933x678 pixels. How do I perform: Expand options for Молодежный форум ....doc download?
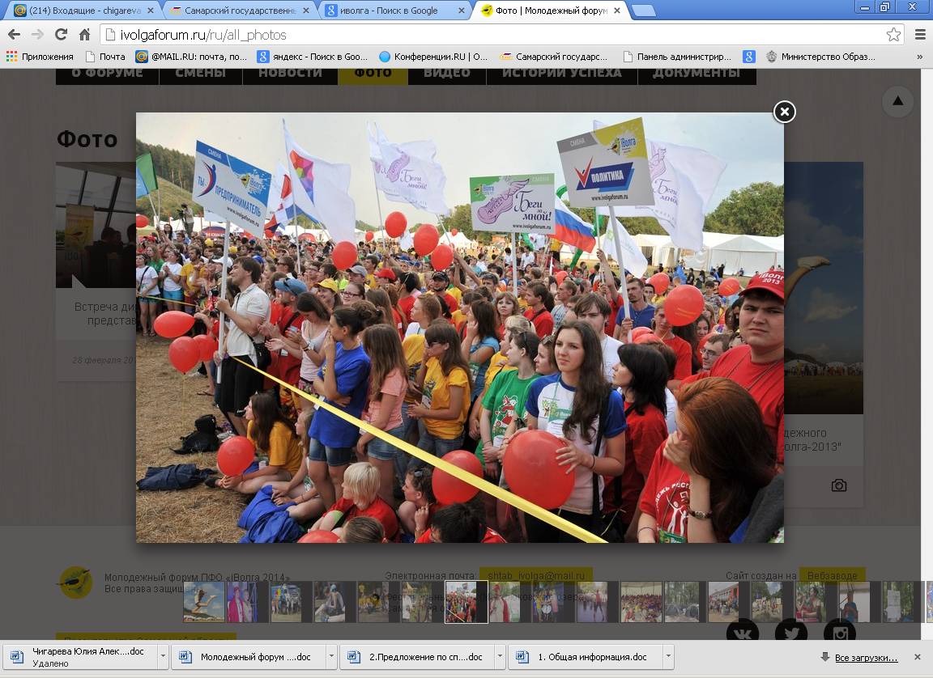pos(332,657)
